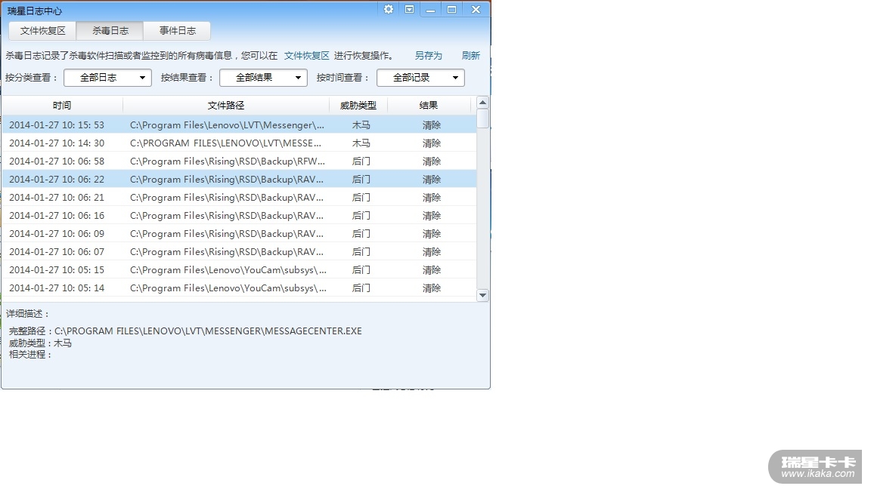Click the scrollbar down arrow

482,296
